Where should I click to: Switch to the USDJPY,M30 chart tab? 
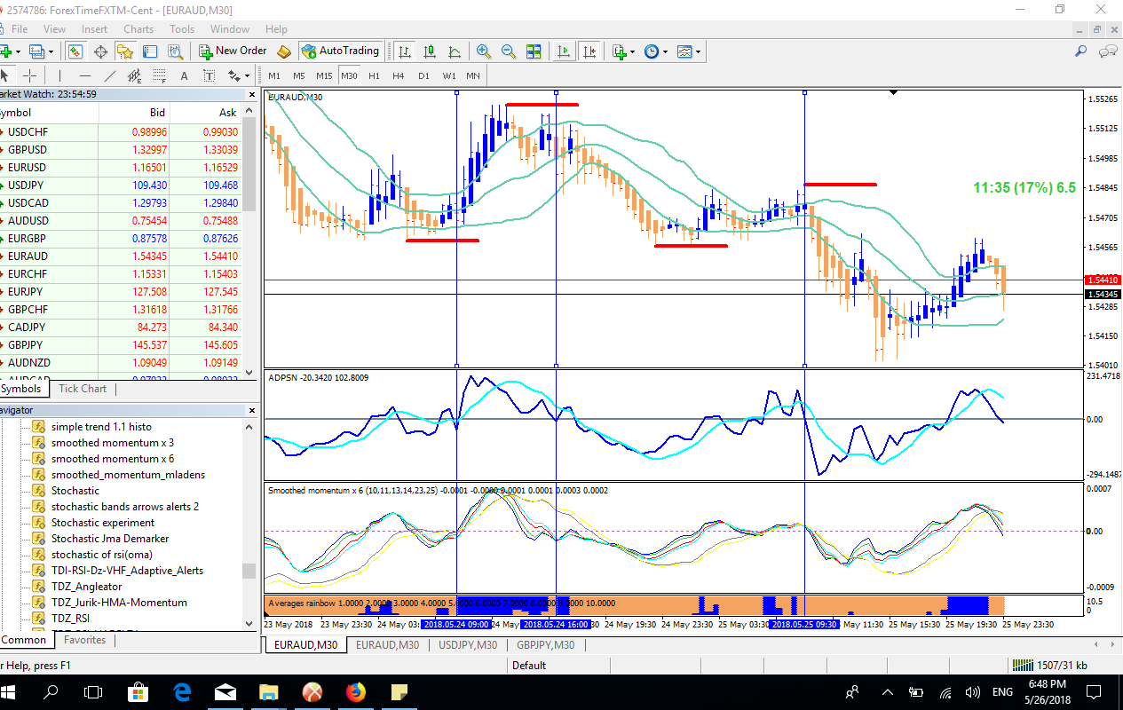tap(467, 645)
